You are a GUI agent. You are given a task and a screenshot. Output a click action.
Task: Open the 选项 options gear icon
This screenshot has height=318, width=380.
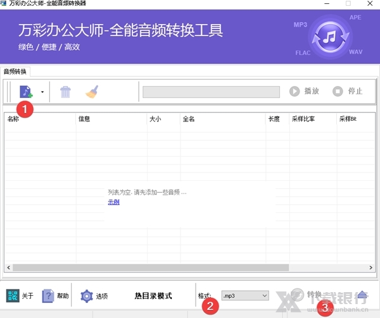click(87, 296)
